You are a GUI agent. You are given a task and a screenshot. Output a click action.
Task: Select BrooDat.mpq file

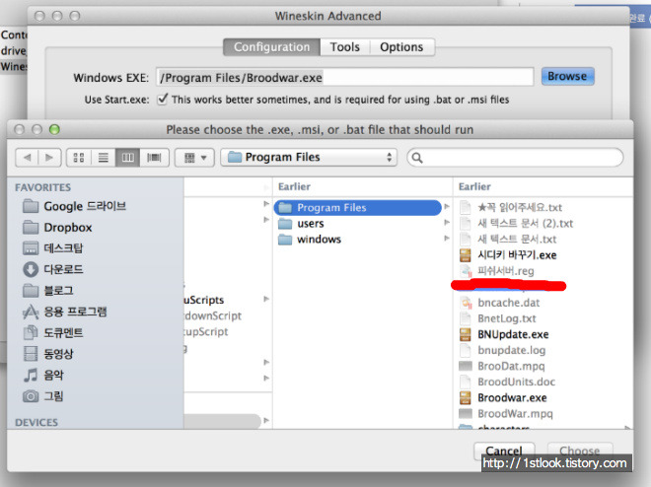click(x=502, y=367)
